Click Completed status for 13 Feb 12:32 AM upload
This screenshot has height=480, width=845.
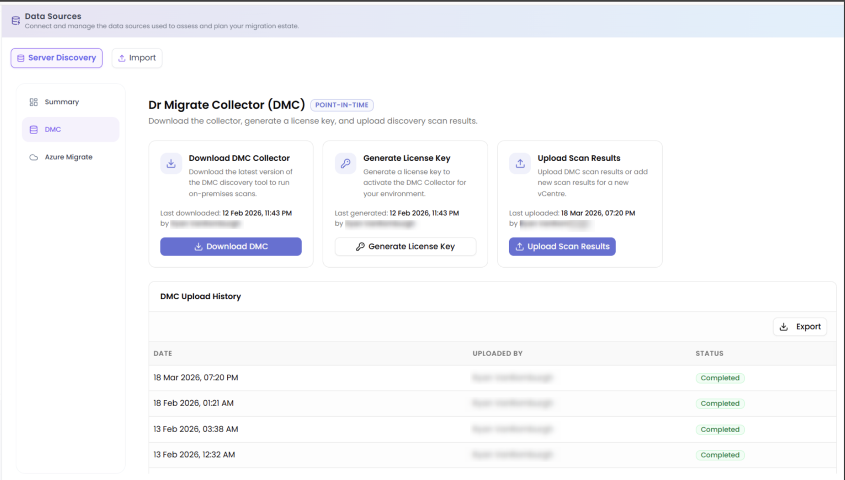(x=720, y=455)
